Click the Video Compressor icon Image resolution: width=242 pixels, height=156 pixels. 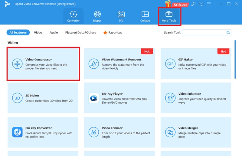click(17, 64)
